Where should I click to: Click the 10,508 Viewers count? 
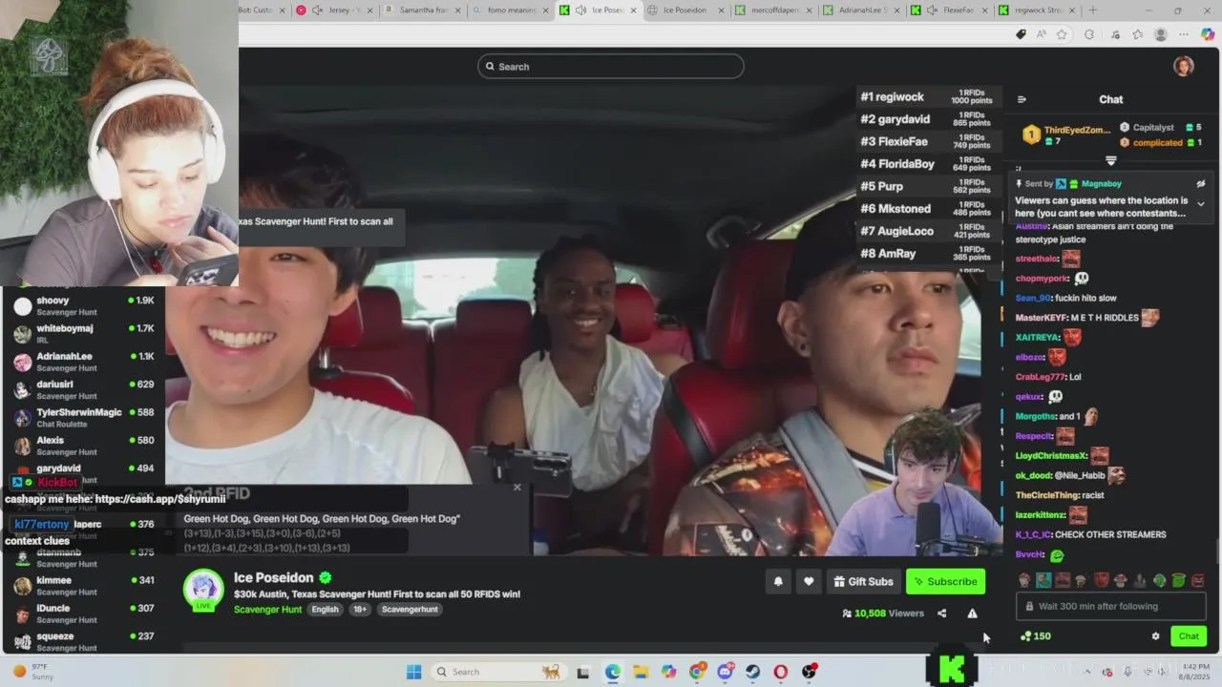[x=883, y=614]
